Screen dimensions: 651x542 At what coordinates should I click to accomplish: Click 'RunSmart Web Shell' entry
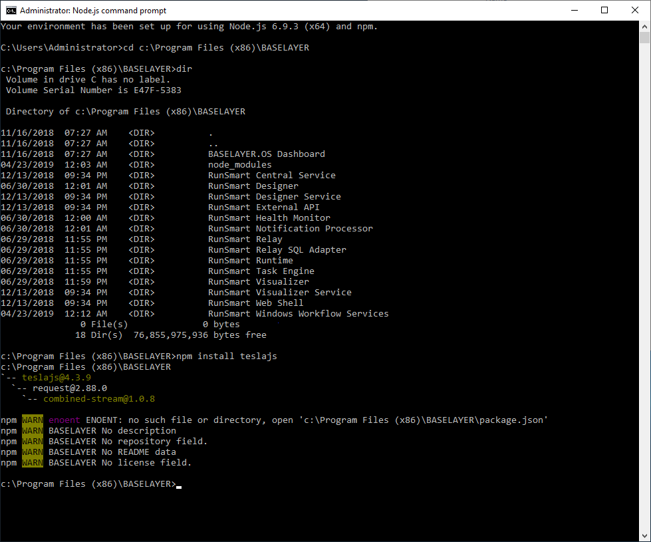pos(256,303)
